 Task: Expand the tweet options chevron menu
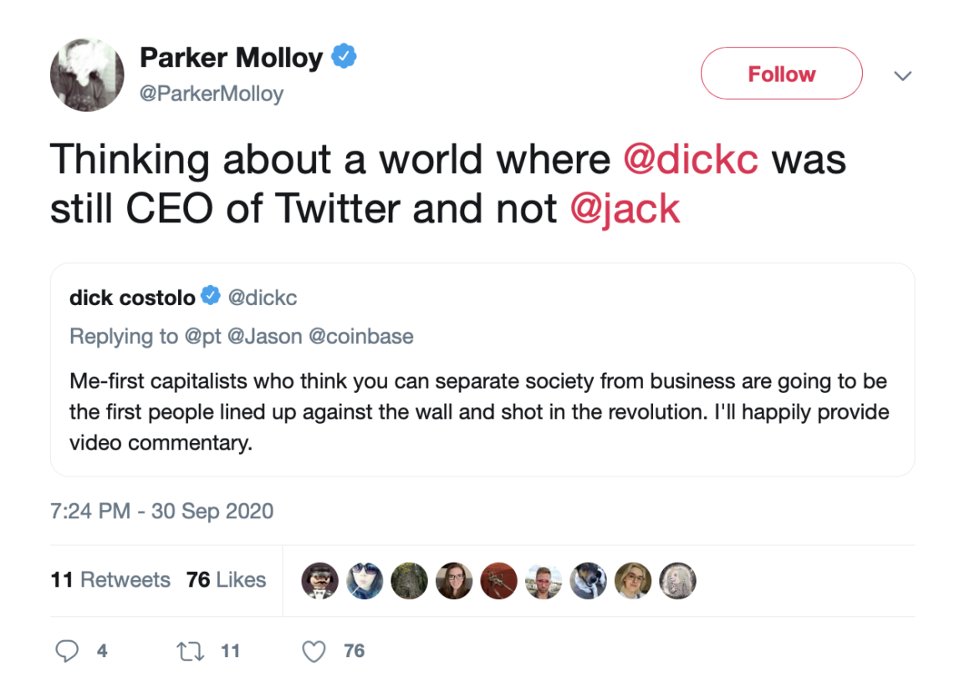click(901, 76)
